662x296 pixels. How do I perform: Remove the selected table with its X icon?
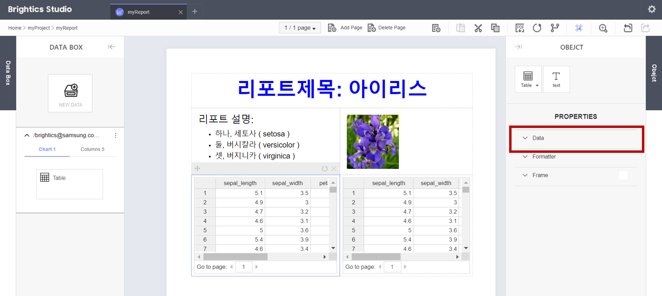pyautogui.click(x=334, y=168)
